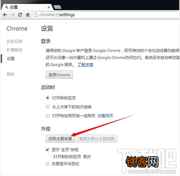Click the 启动时 section heading

point(48,87)
